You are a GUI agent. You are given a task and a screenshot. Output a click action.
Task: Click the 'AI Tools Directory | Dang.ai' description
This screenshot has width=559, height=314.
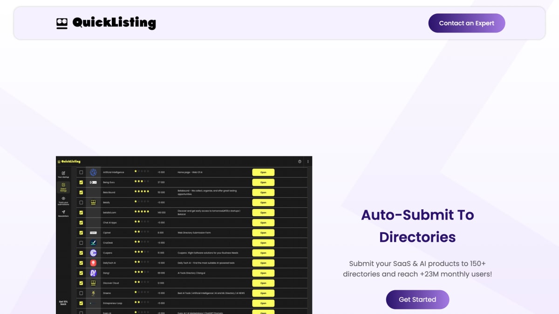coord(191,273)
